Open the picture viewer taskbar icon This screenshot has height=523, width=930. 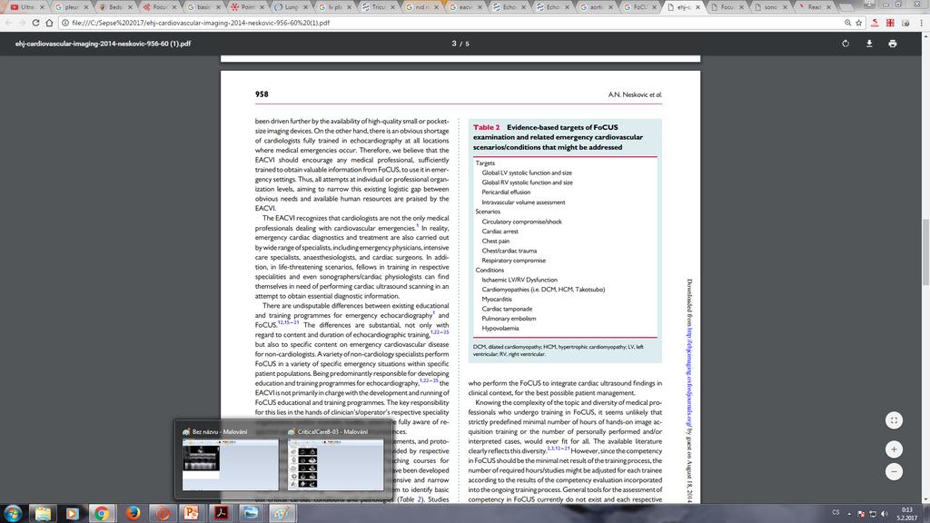(251, 513)
